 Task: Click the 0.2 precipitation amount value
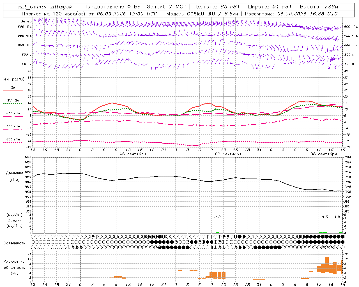pyautogui.click(x=337, y=217)
